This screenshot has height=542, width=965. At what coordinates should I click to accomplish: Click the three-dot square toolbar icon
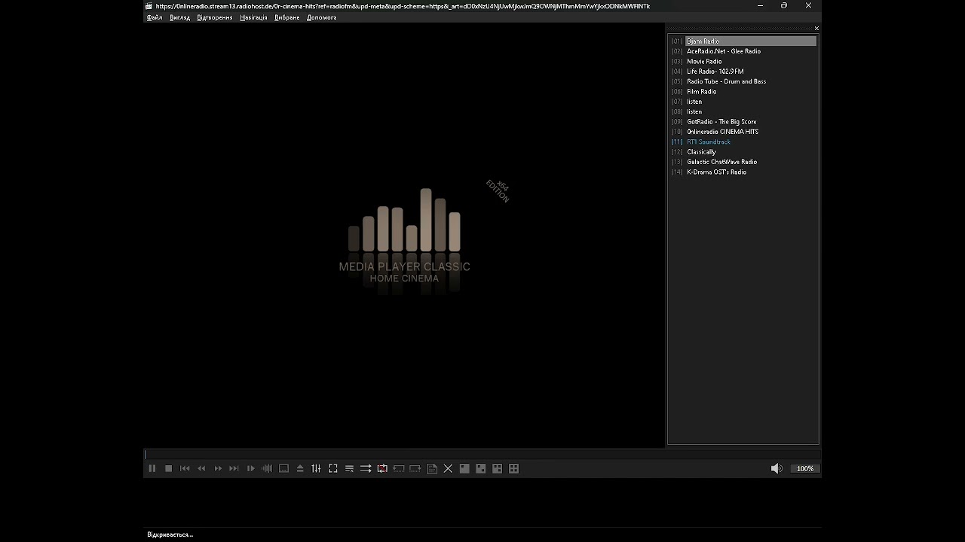click(x=498, y=468)
